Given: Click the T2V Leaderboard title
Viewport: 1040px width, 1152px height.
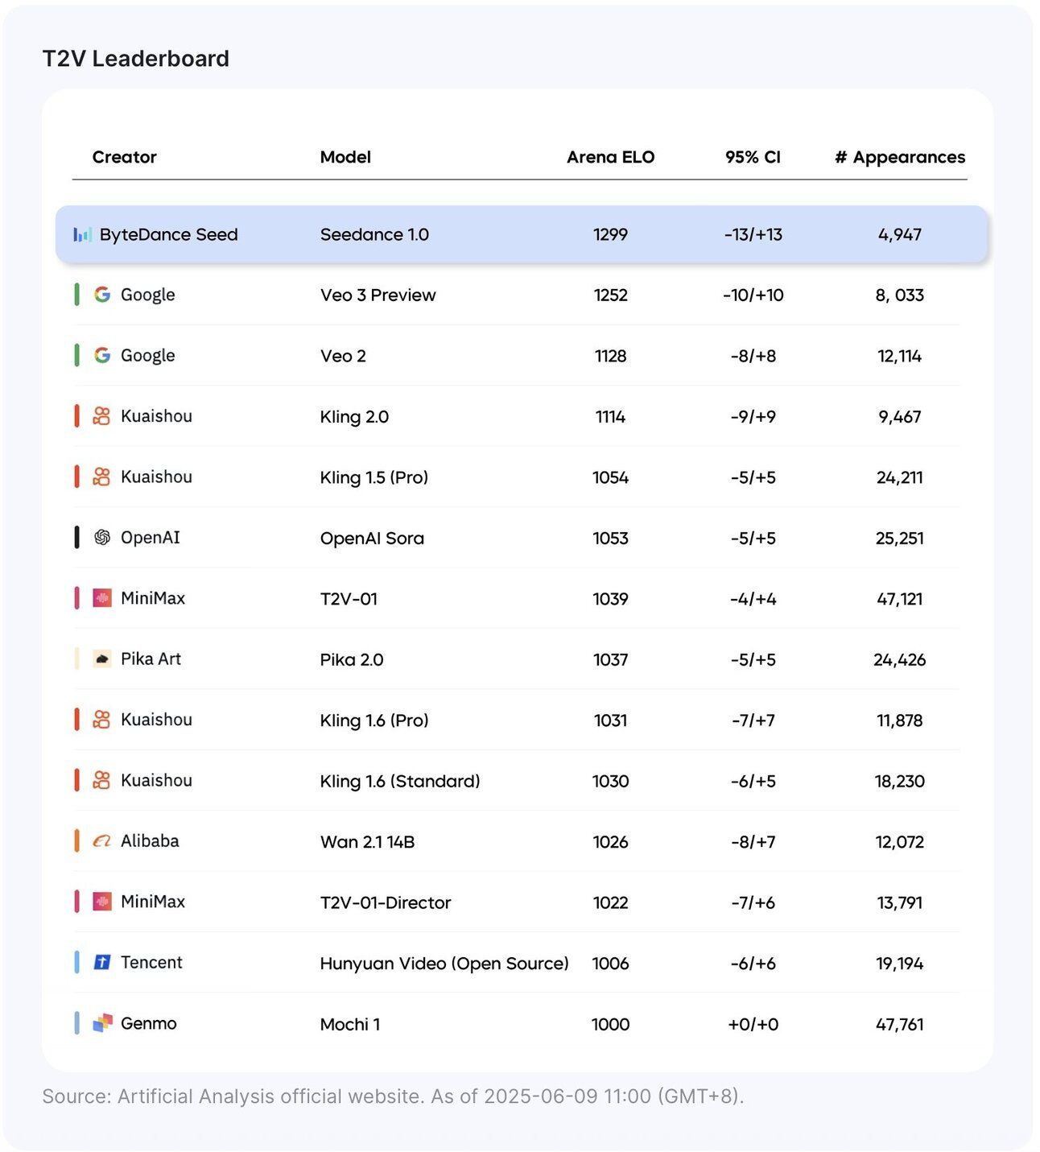Looking at the screenshot, I should point(136,59).
